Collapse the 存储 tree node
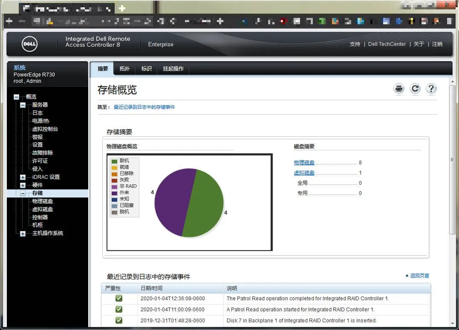Viewport: 459px width, 330px height. click(23, 193)
